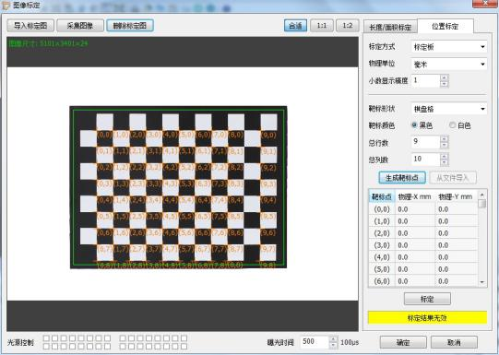Select the 黑色 target color radio button

[414, 125]
